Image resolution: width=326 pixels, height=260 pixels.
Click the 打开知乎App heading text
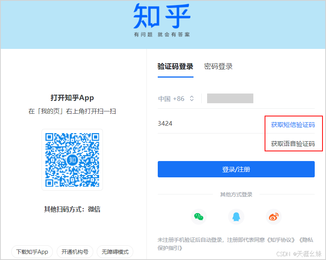pyautogui.click(x=72, y=98)
